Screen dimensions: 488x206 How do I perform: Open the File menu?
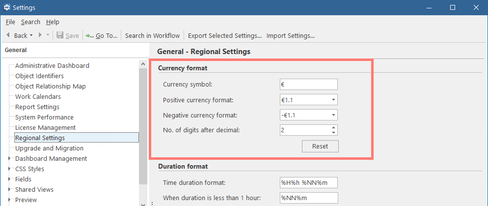coord(10,22)
